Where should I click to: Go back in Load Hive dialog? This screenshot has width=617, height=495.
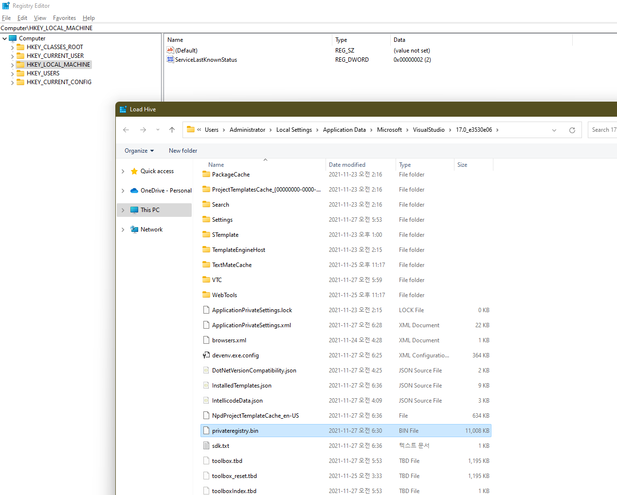click(x=126, y=130)
